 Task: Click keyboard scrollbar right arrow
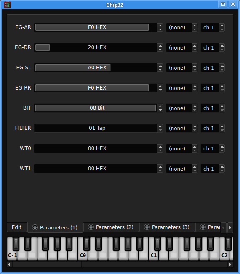[x=230, y=264]
